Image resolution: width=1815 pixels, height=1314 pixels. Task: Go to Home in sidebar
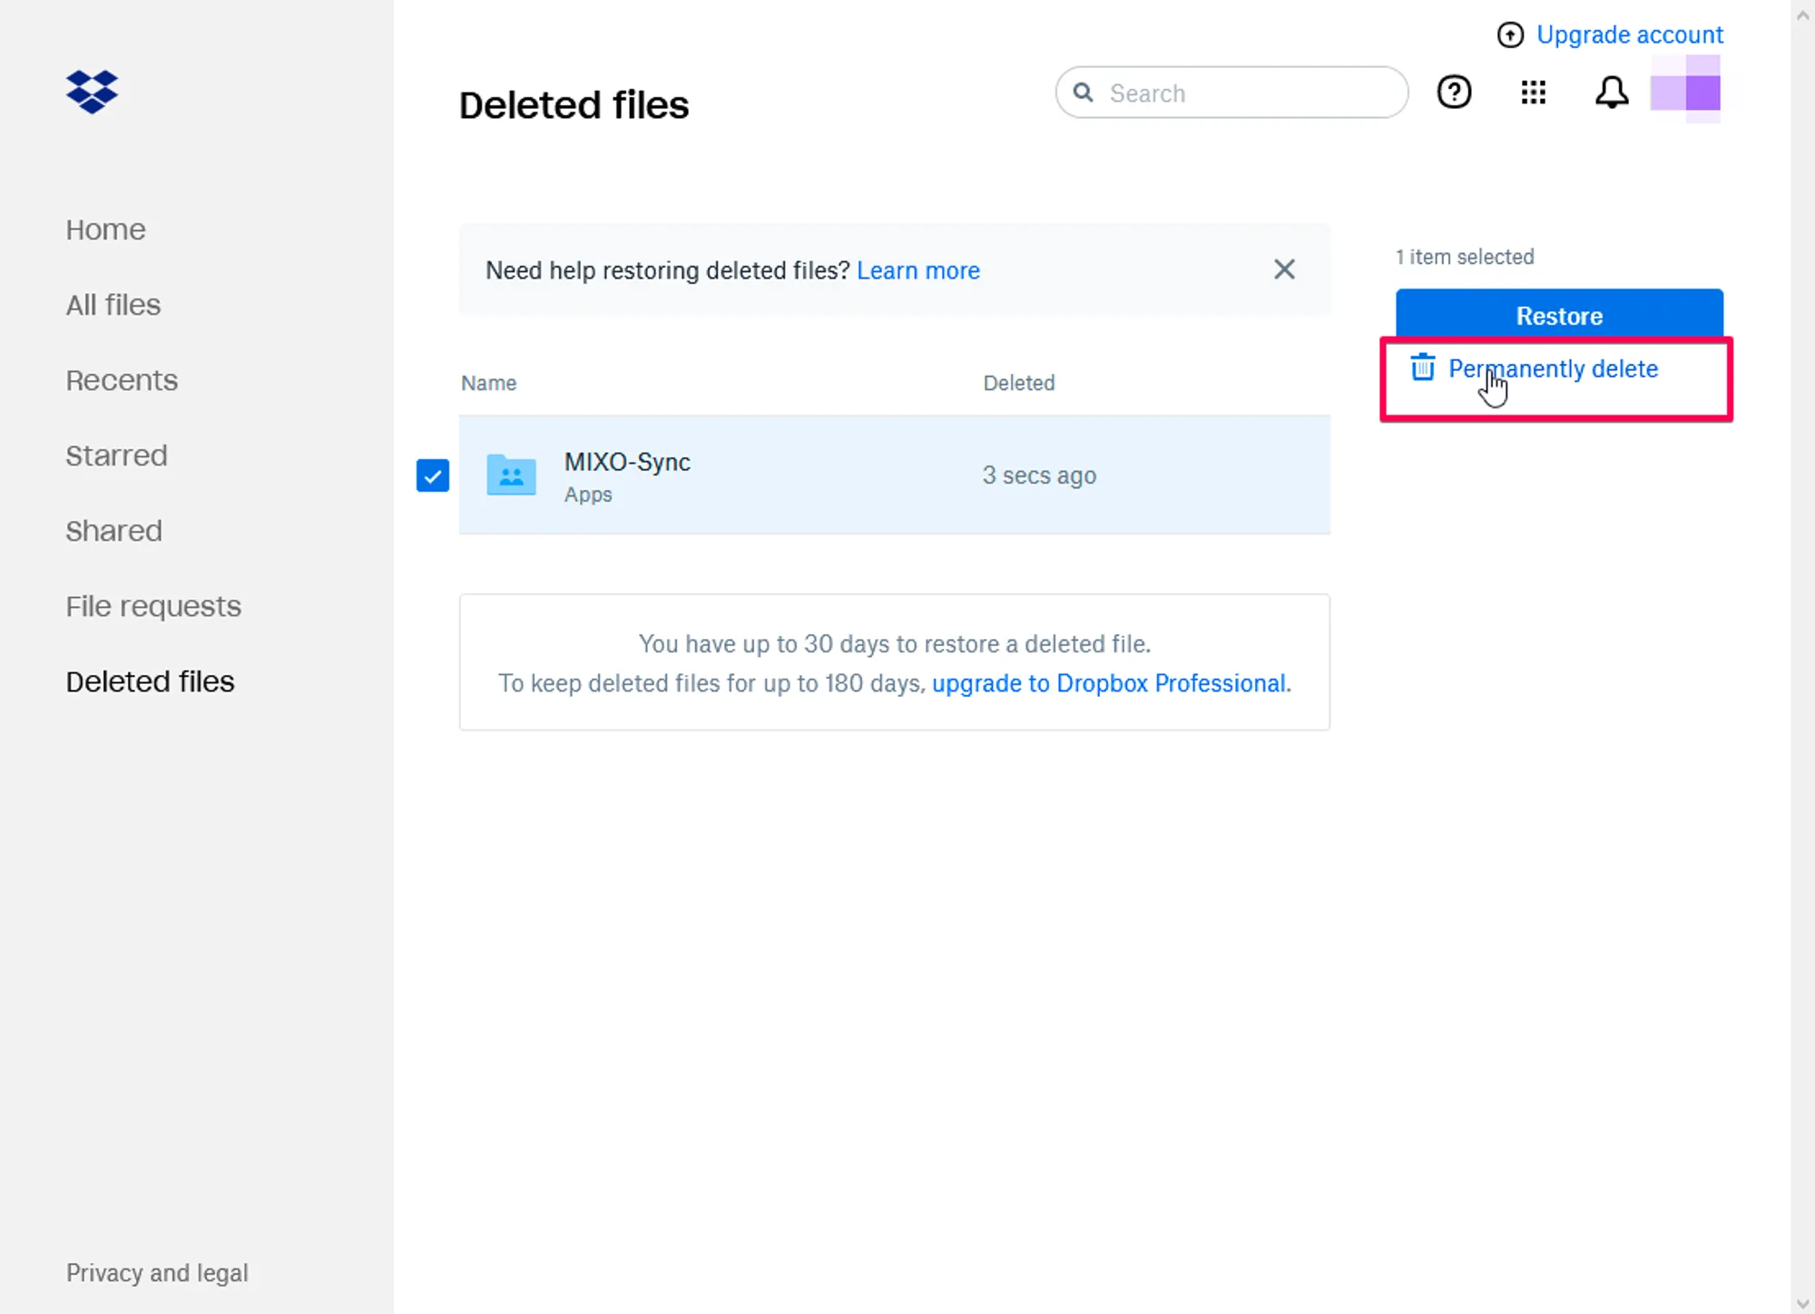105,230
